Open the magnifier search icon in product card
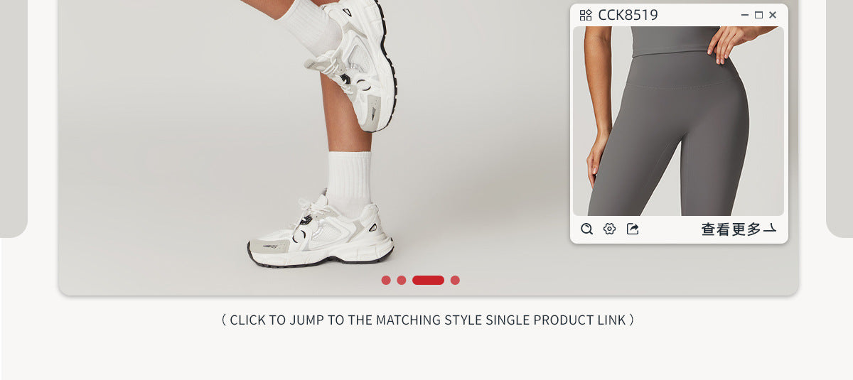 [586, 229]
